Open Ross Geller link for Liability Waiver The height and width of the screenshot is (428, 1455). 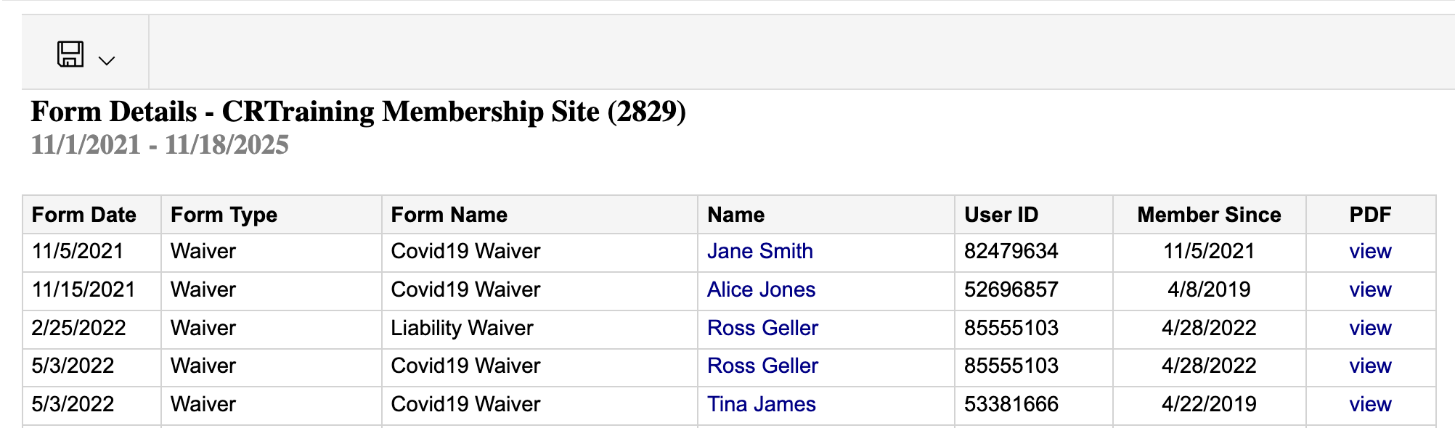(x=762, y=328)
